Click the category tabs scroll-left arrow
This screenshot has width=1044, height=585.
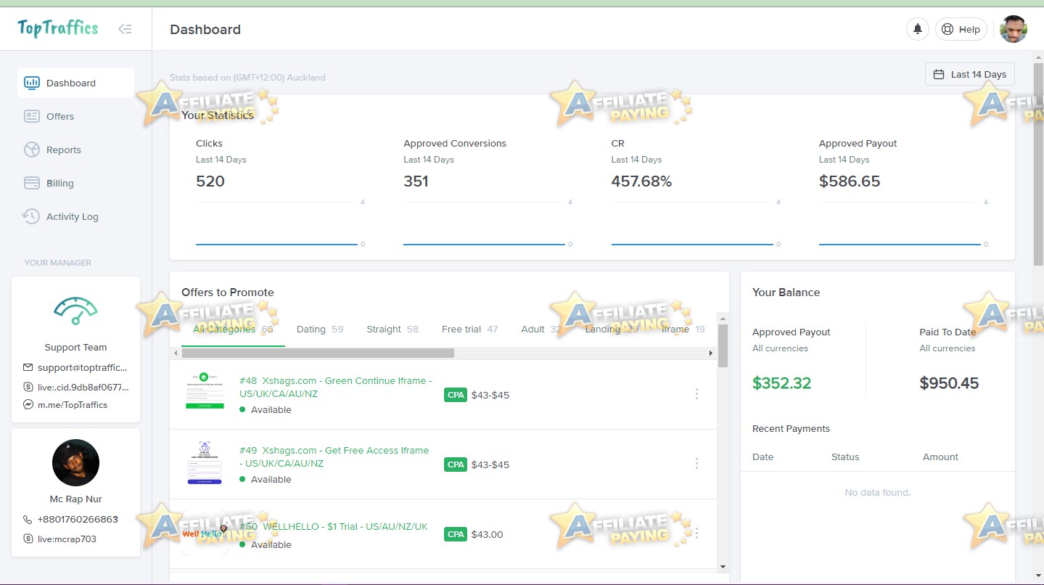coord(175,353)
